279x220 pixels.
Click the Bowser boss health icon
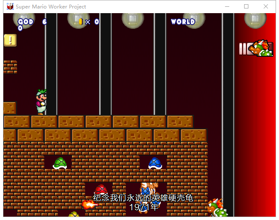point(261,48)
